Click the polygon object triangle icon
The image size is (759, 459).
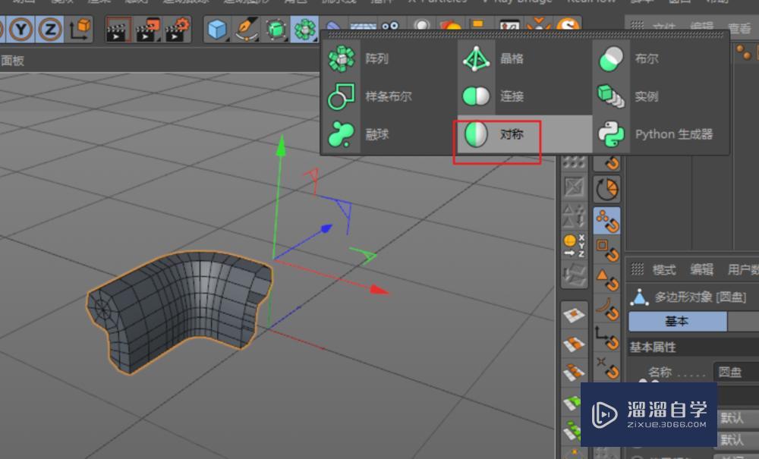[x=639, y=297]
